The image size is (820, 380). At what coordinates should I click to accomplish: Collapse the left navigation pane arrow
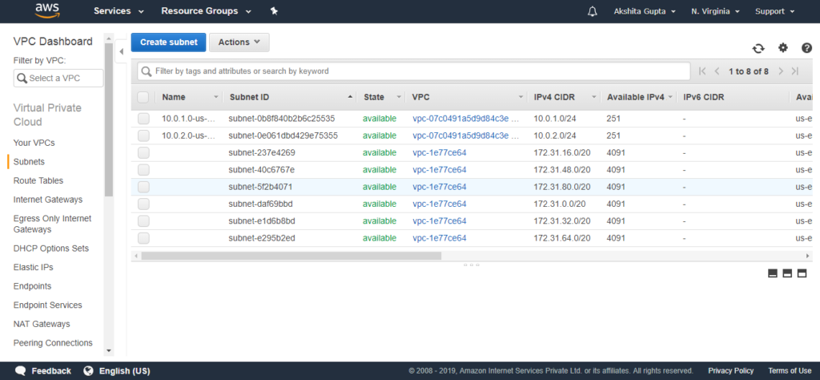pyautogui.click(x=121, y=51)
